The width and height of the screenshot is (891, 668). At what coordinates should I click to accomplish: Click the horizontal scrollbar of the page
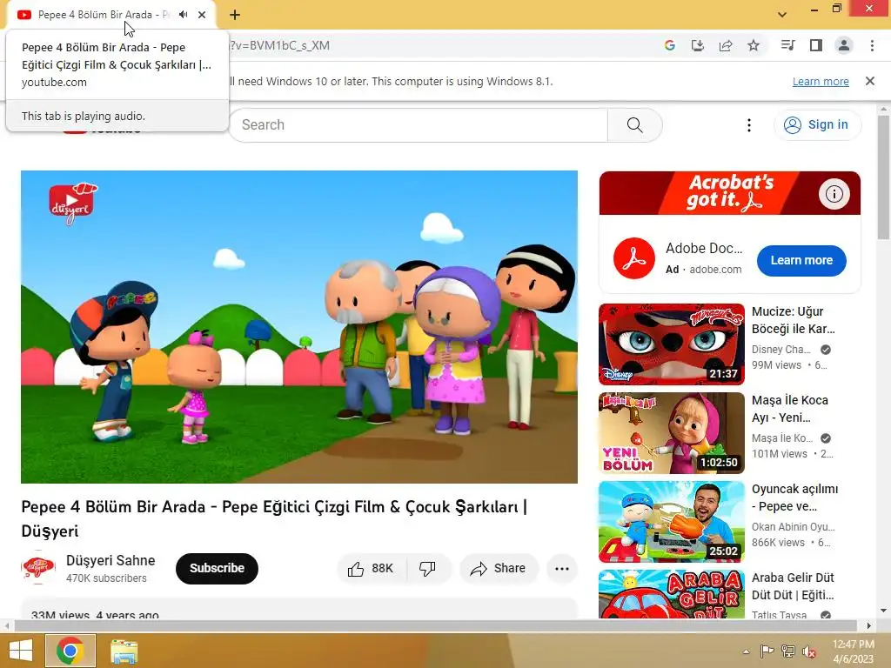(x=435, y=625)
